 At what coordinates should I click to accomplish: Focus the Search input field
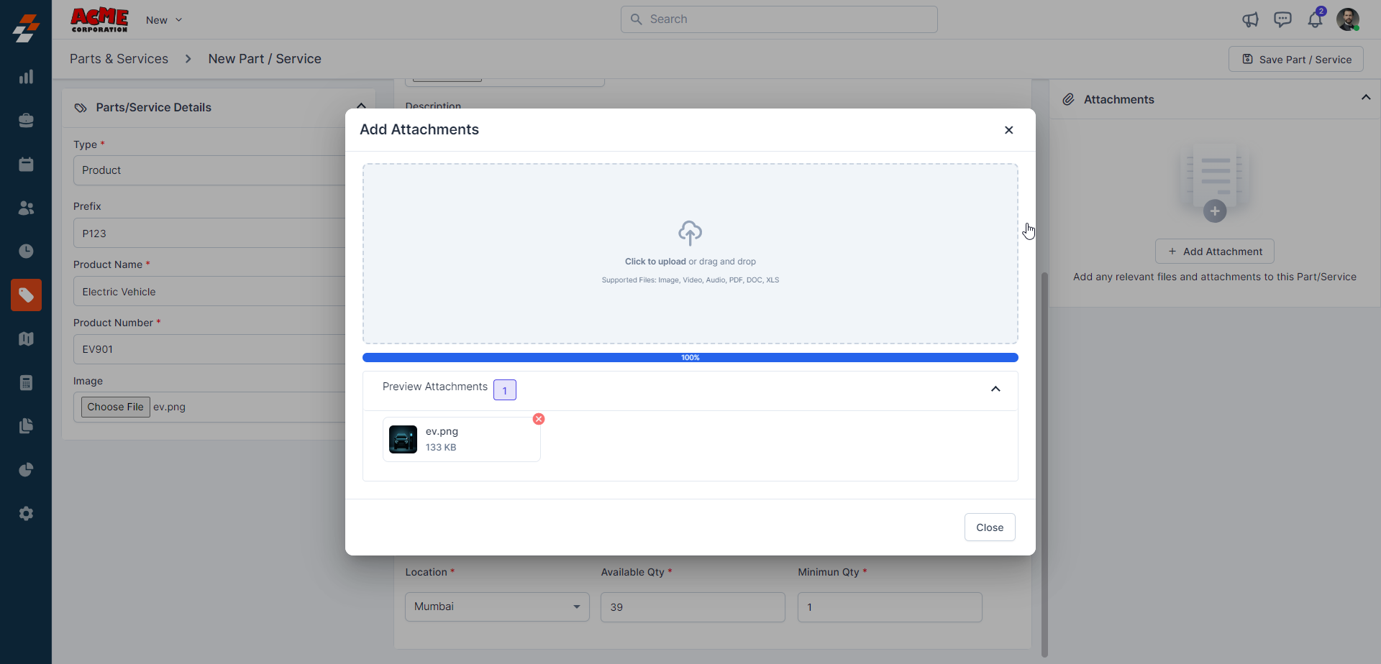pyautogui.click(x=779, y=19)
